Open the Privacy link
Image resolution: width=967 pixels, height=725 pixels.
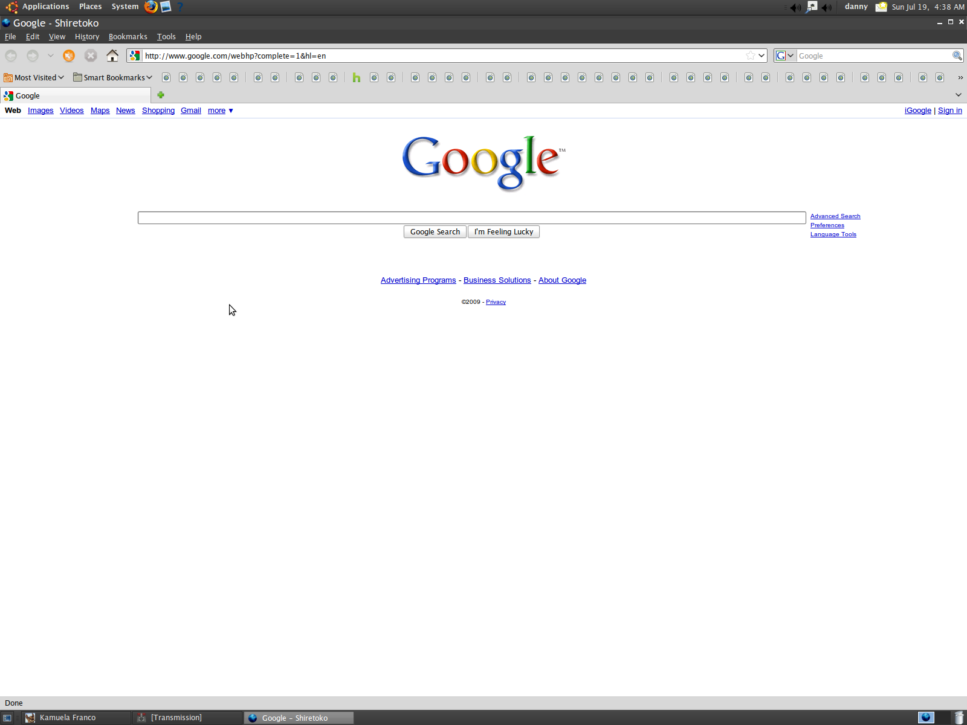496,302
